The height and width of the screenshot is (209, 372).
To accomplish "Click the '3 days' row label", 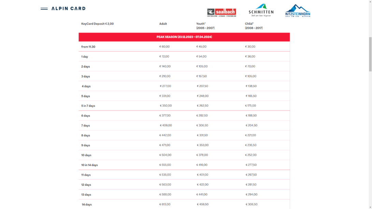I will 86,76.
